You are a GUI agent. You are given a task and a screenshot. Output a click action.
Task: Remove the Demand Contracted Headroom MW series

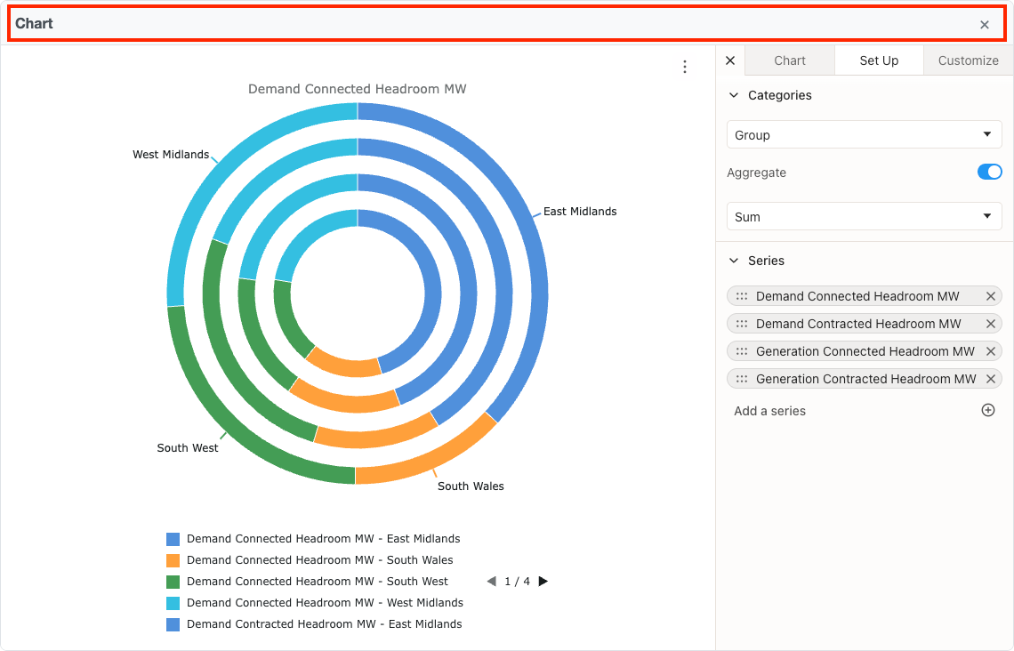990,323
